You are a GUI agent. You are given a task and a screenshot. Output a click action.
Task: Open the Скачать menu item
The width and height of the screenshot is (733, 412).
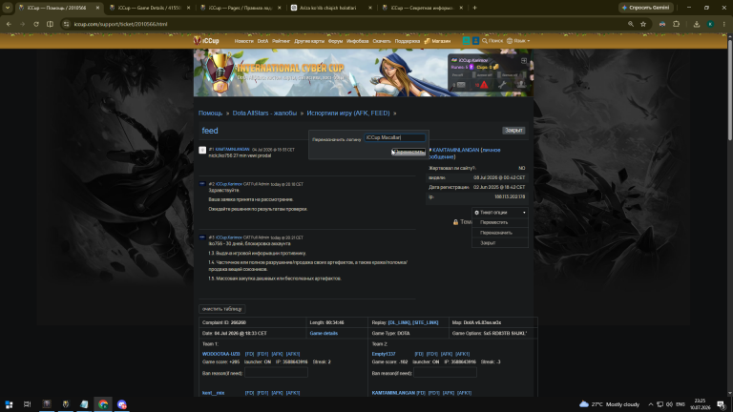tap(382, 41)
